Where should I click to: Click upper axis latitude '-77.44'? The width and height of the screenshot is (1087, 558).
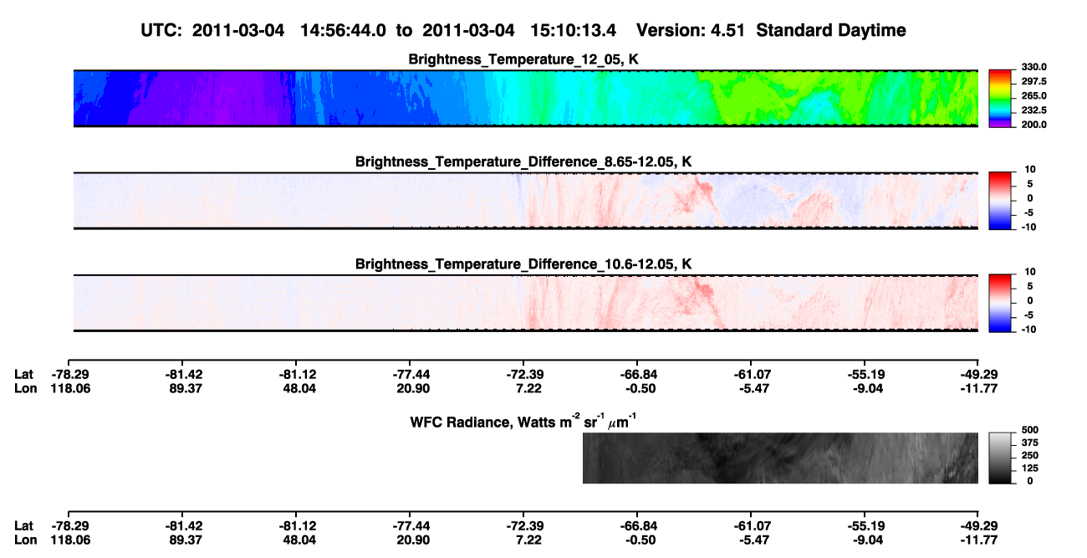409,374
